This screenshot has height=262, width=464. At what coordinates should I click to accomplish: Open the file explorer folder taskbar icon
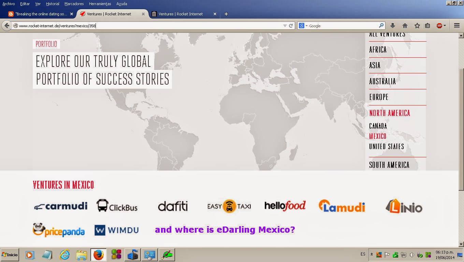(82, 255)
